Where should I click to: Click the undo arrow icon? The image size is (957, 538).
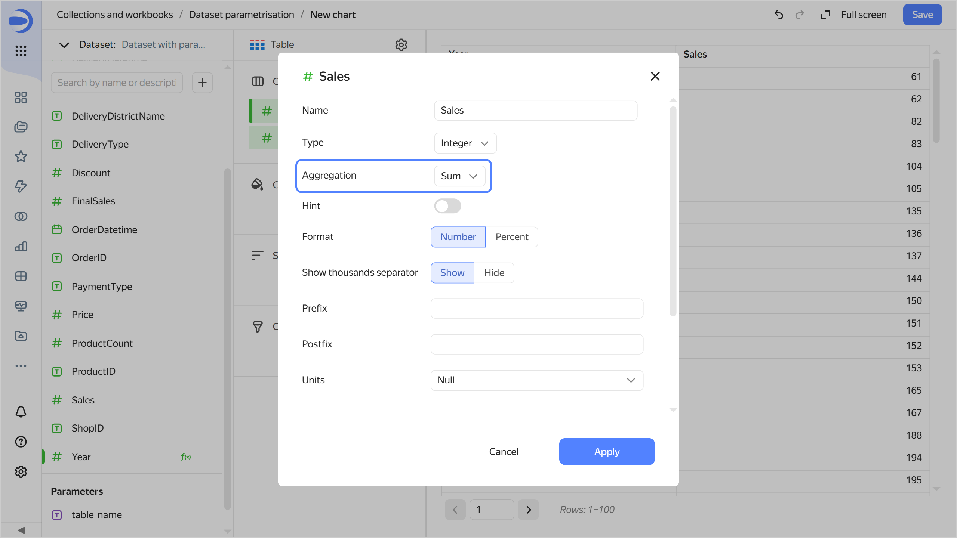(x=779, y=15)
